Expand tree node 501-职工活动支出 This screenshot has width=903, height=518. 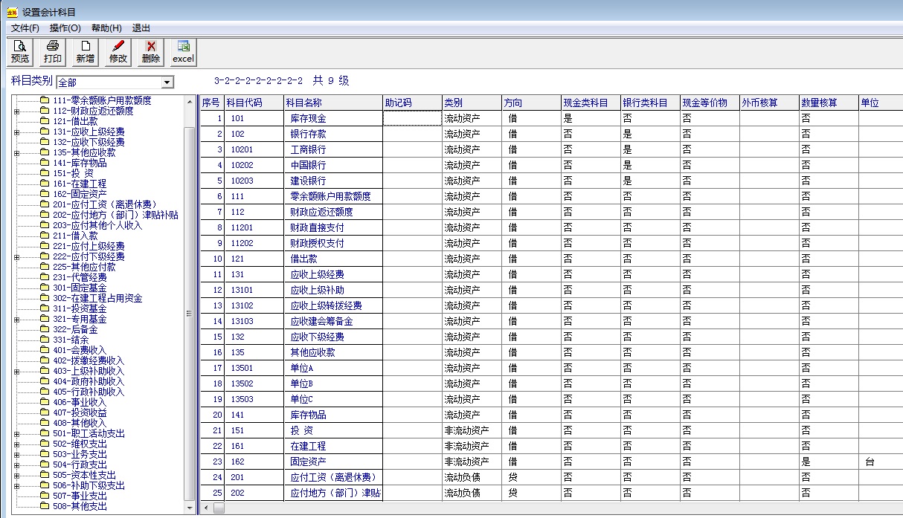coord(17,434)
